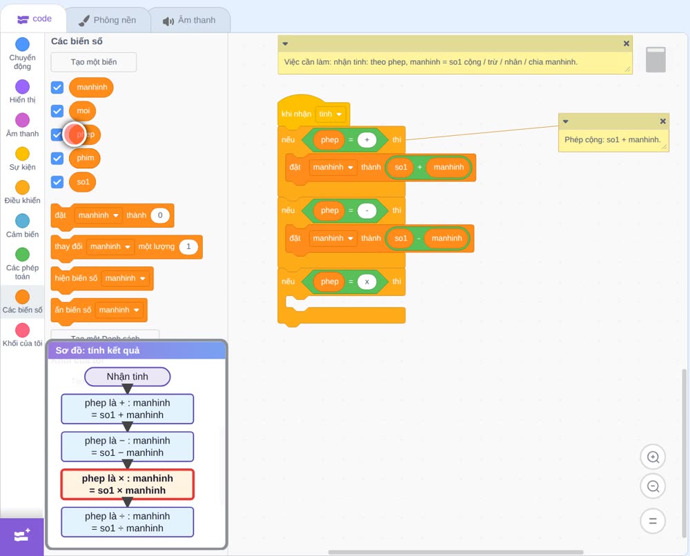Screen dimensions: 690x556
Task: Open the 'tinh' message dropdown in hat block
Action: tap(331, 114)
